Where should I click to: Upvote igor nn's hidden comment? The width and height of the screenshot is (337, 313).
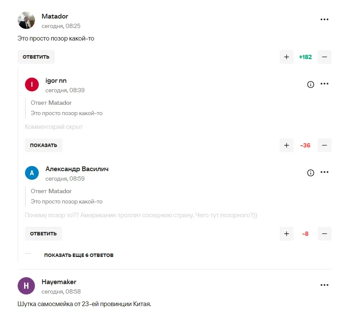(286, 145)
